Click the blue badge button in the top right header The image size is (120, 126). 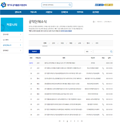pos(99,5)
